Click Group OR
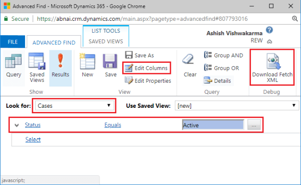 point(221,68)
